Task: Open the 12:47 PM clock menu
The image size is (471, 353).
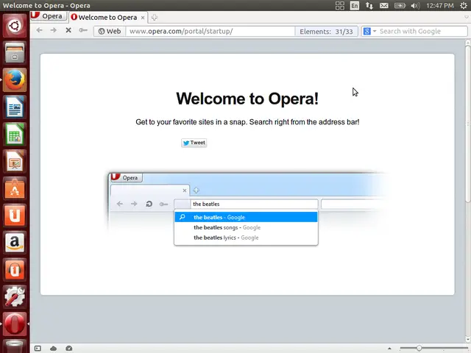Action: point(440,5)
